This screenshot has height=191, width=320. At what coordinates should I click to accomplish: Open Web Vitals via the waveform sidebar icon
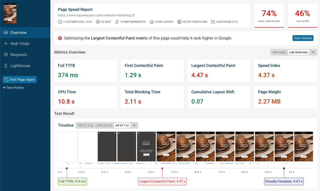(x=6, y=43)
